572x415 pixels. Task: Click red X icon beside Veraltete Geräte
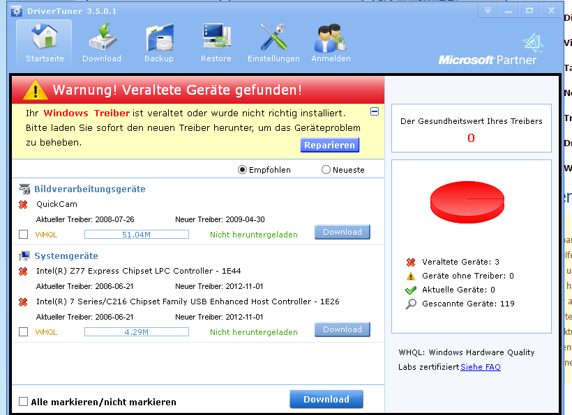pos(411,262)
